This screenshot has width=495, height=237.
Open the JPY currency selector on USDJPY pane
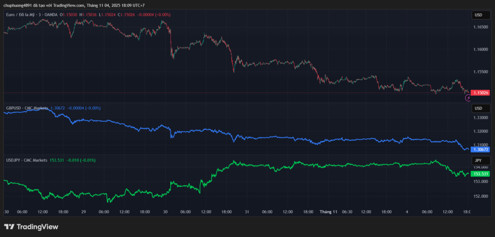pyautogui.click(x=478, y=160)
